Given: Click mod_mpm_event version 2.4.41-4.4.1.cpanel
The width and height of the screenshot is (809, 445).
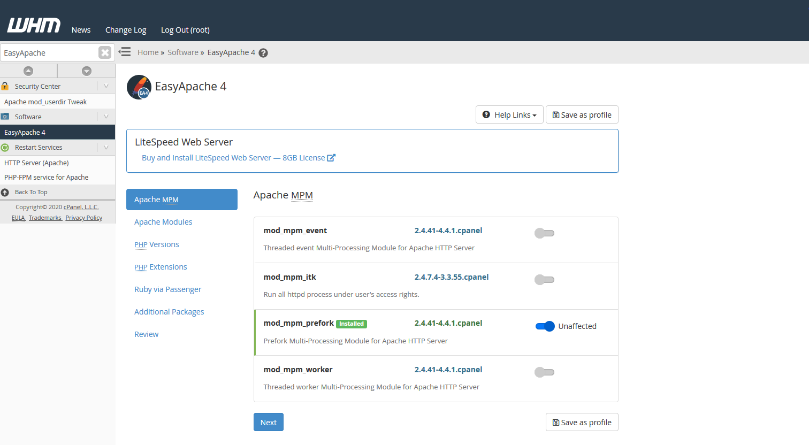Looking at the screenshot, I should click(448, 231).
